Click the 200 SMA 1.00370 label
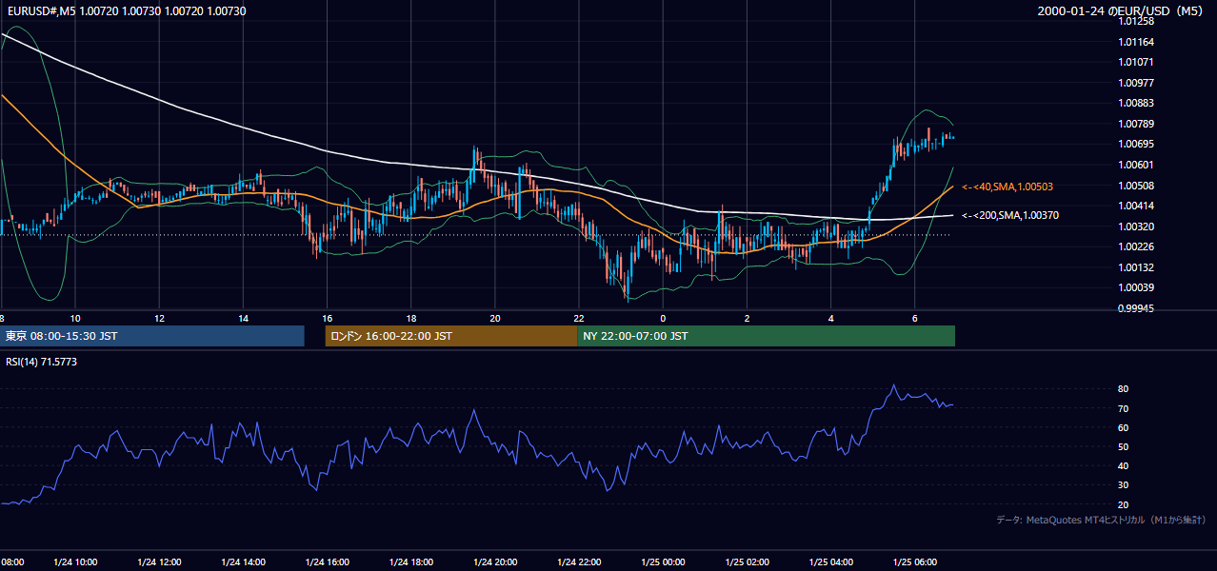The width and height of the screenshot is (1217, 571). (1011, 216)
